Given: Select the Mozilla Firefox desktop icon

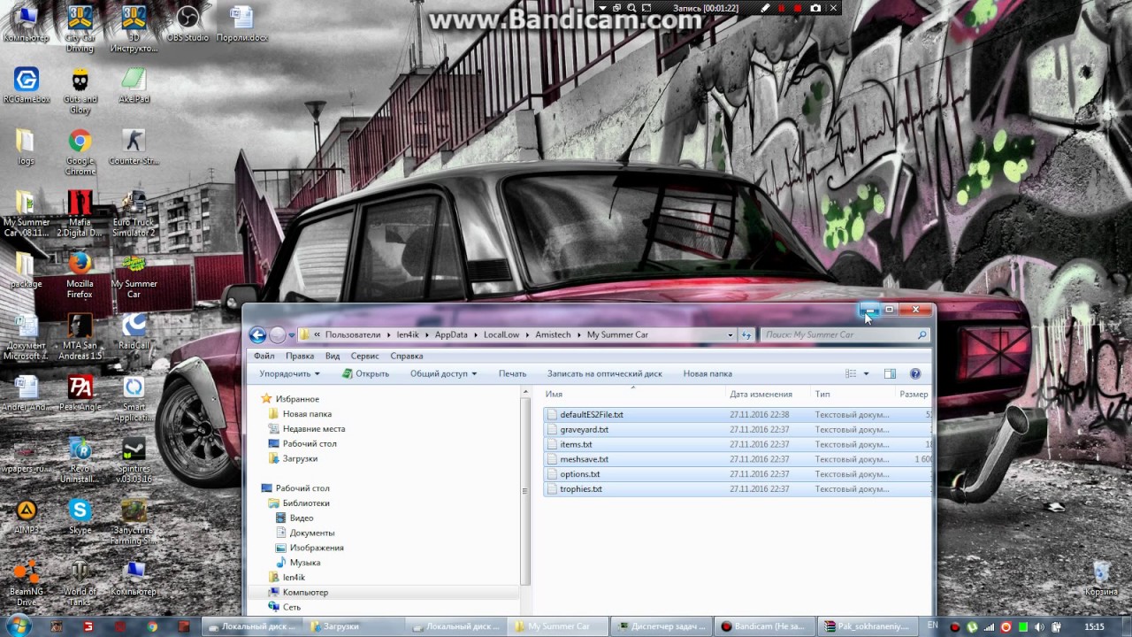Looking at the screenshot, I should coord(80,275).
